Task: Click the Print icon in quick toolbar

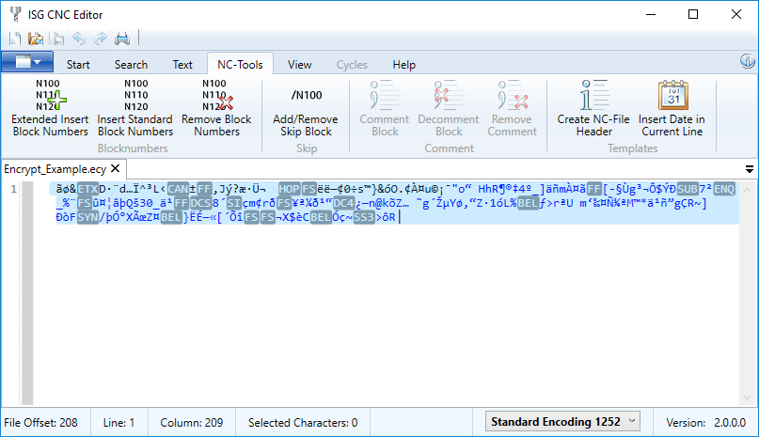Action: pos(122,39)
